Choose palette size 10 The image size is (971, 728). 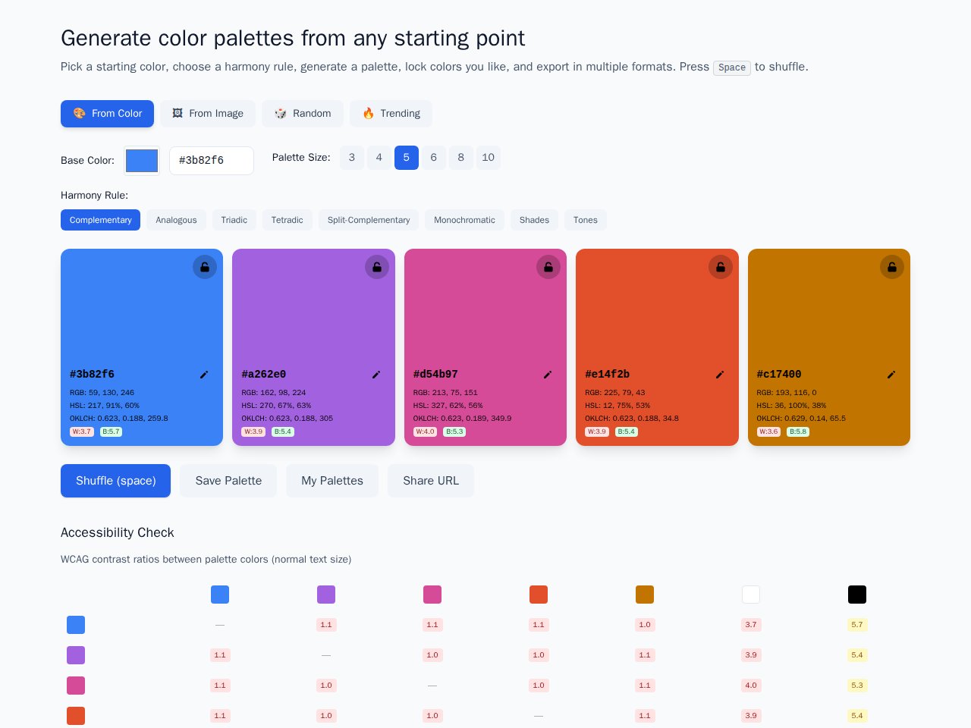point(489,158)
